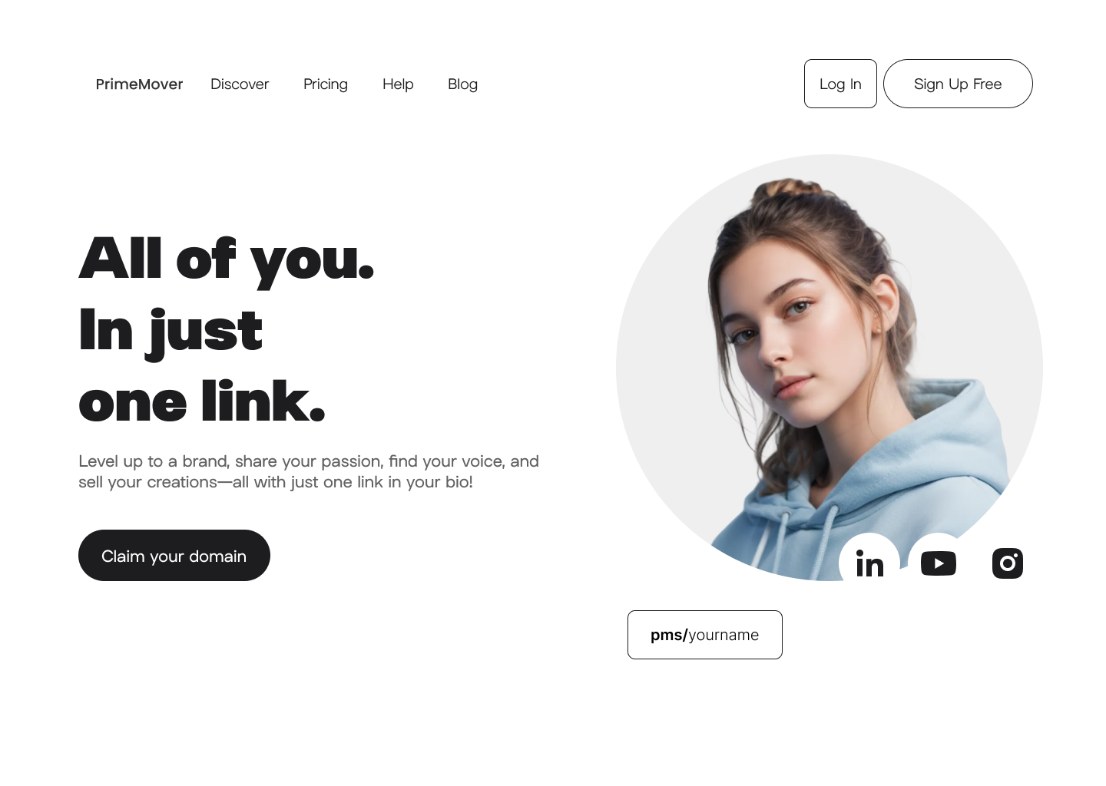This screenshot has width=1106, height=786.
Task: Click the YouTube play icon
Action: [939, 563]
